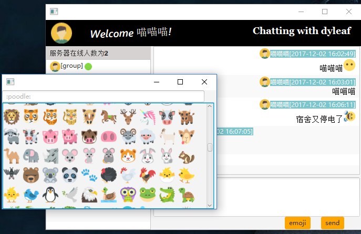
Task: Choose the red rooster emoji
Action: click(x=148, y=175)
